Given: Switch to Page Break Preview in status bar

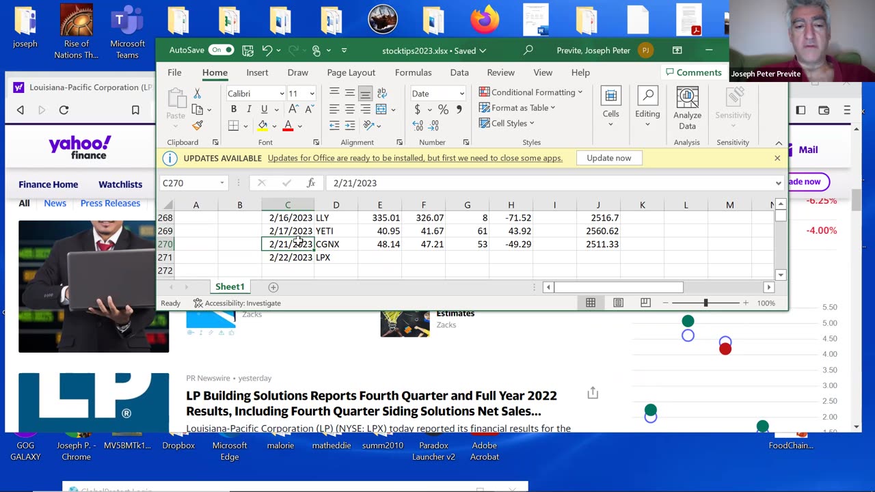Looking at the screenshot, I should [x=645, y=303].
